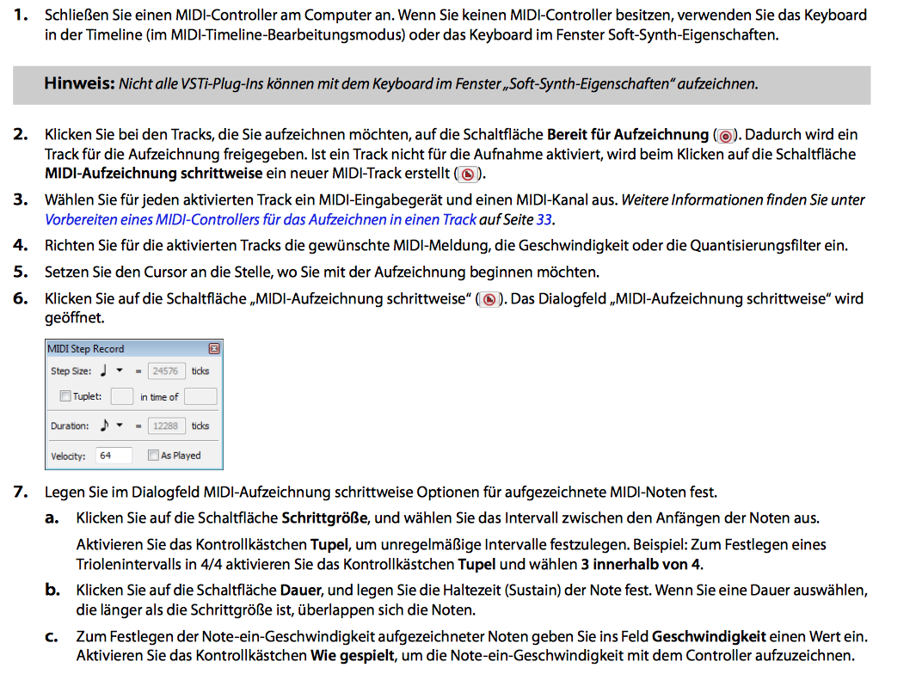Click the step record icon in step 2
Image resolution: width=916 pixels, height=680 pixels.
(467, 174)
